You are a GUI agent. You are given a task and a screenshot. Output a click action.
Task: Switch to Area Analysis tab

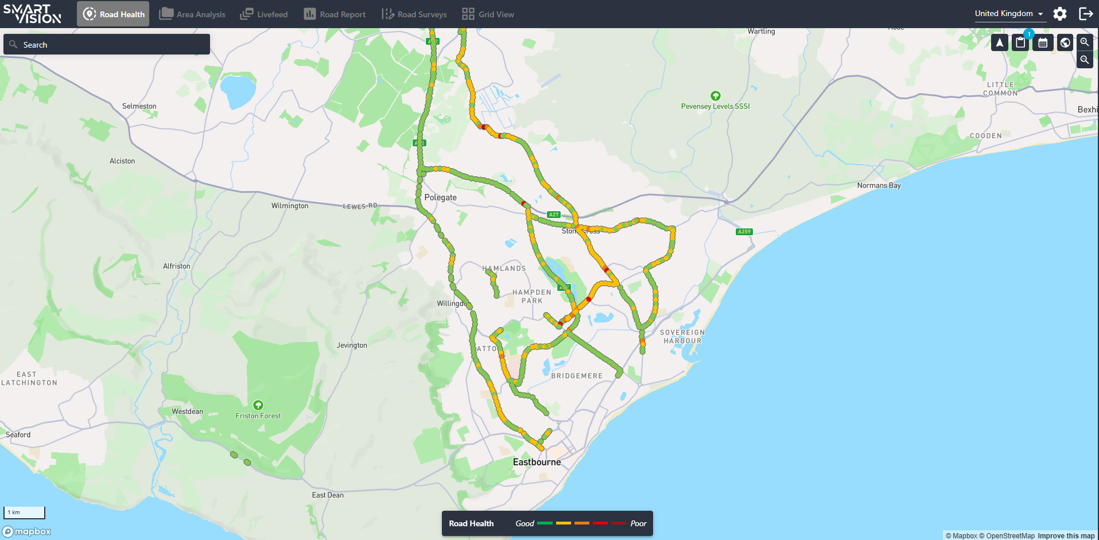[x=192, y=14]
